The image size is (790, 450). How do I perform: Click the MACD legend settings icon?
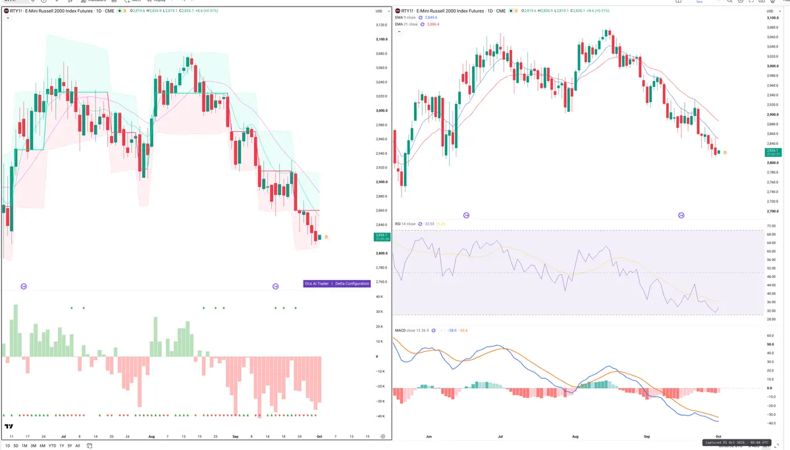[x=433, y=330]
